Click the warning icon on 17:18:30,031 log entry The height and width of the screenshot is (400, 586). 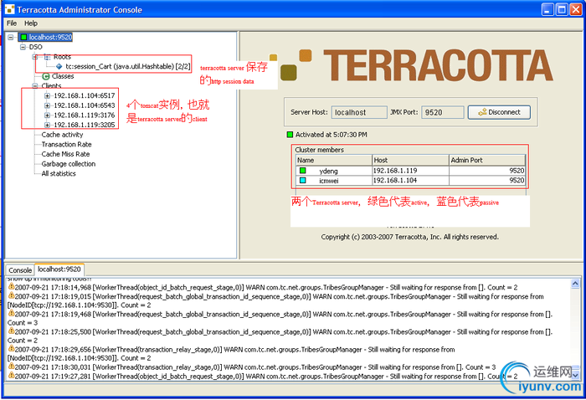click(11, 367)
